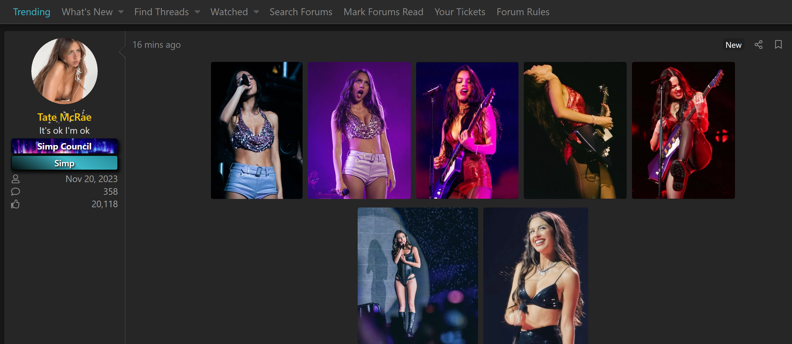Screen dimensions: 792x344
Task: Bookmark this post using the bookmark icon
Action: click(778, 45)
